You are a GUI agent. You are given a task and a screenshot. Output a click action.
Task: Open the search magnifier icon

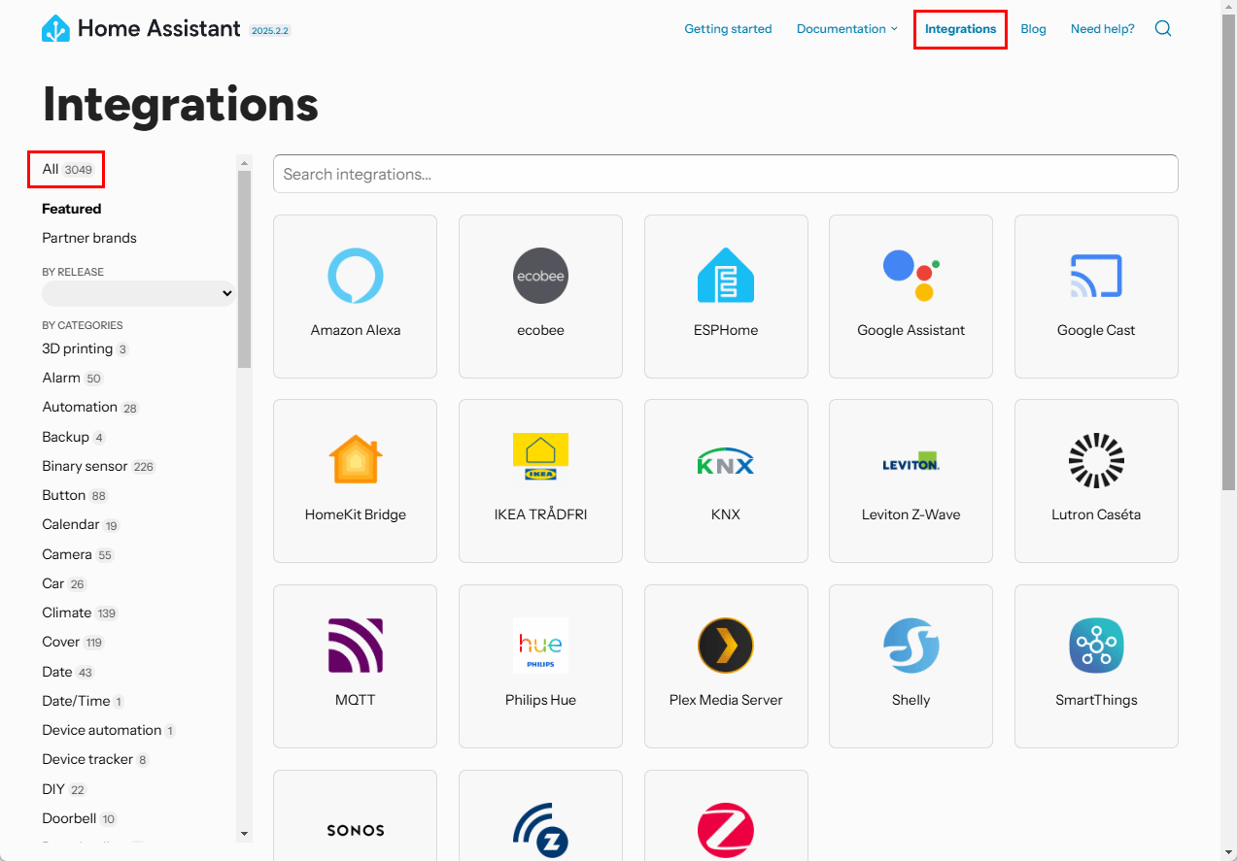click(1162, 29)
